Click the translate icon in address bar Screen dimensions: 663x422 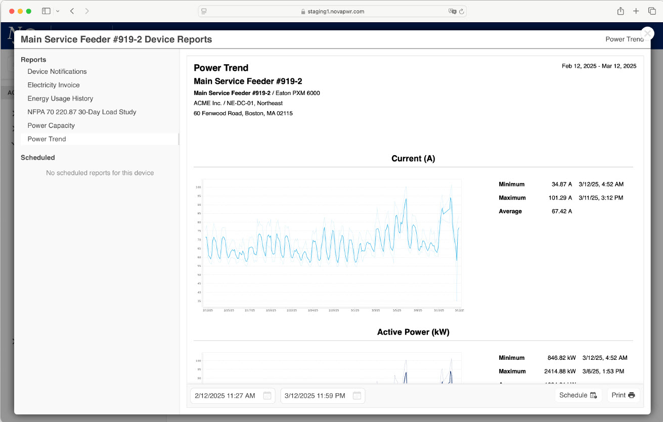[452, 11]
